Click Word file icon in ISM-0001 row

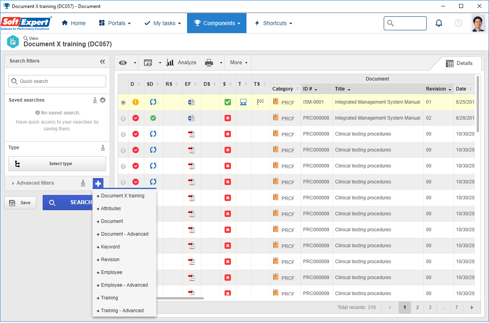[191, 102]
